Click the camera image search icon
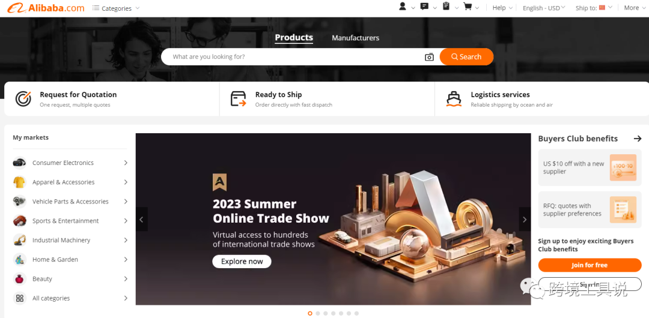This screenshot has width=649, height=318. [429, 57]
